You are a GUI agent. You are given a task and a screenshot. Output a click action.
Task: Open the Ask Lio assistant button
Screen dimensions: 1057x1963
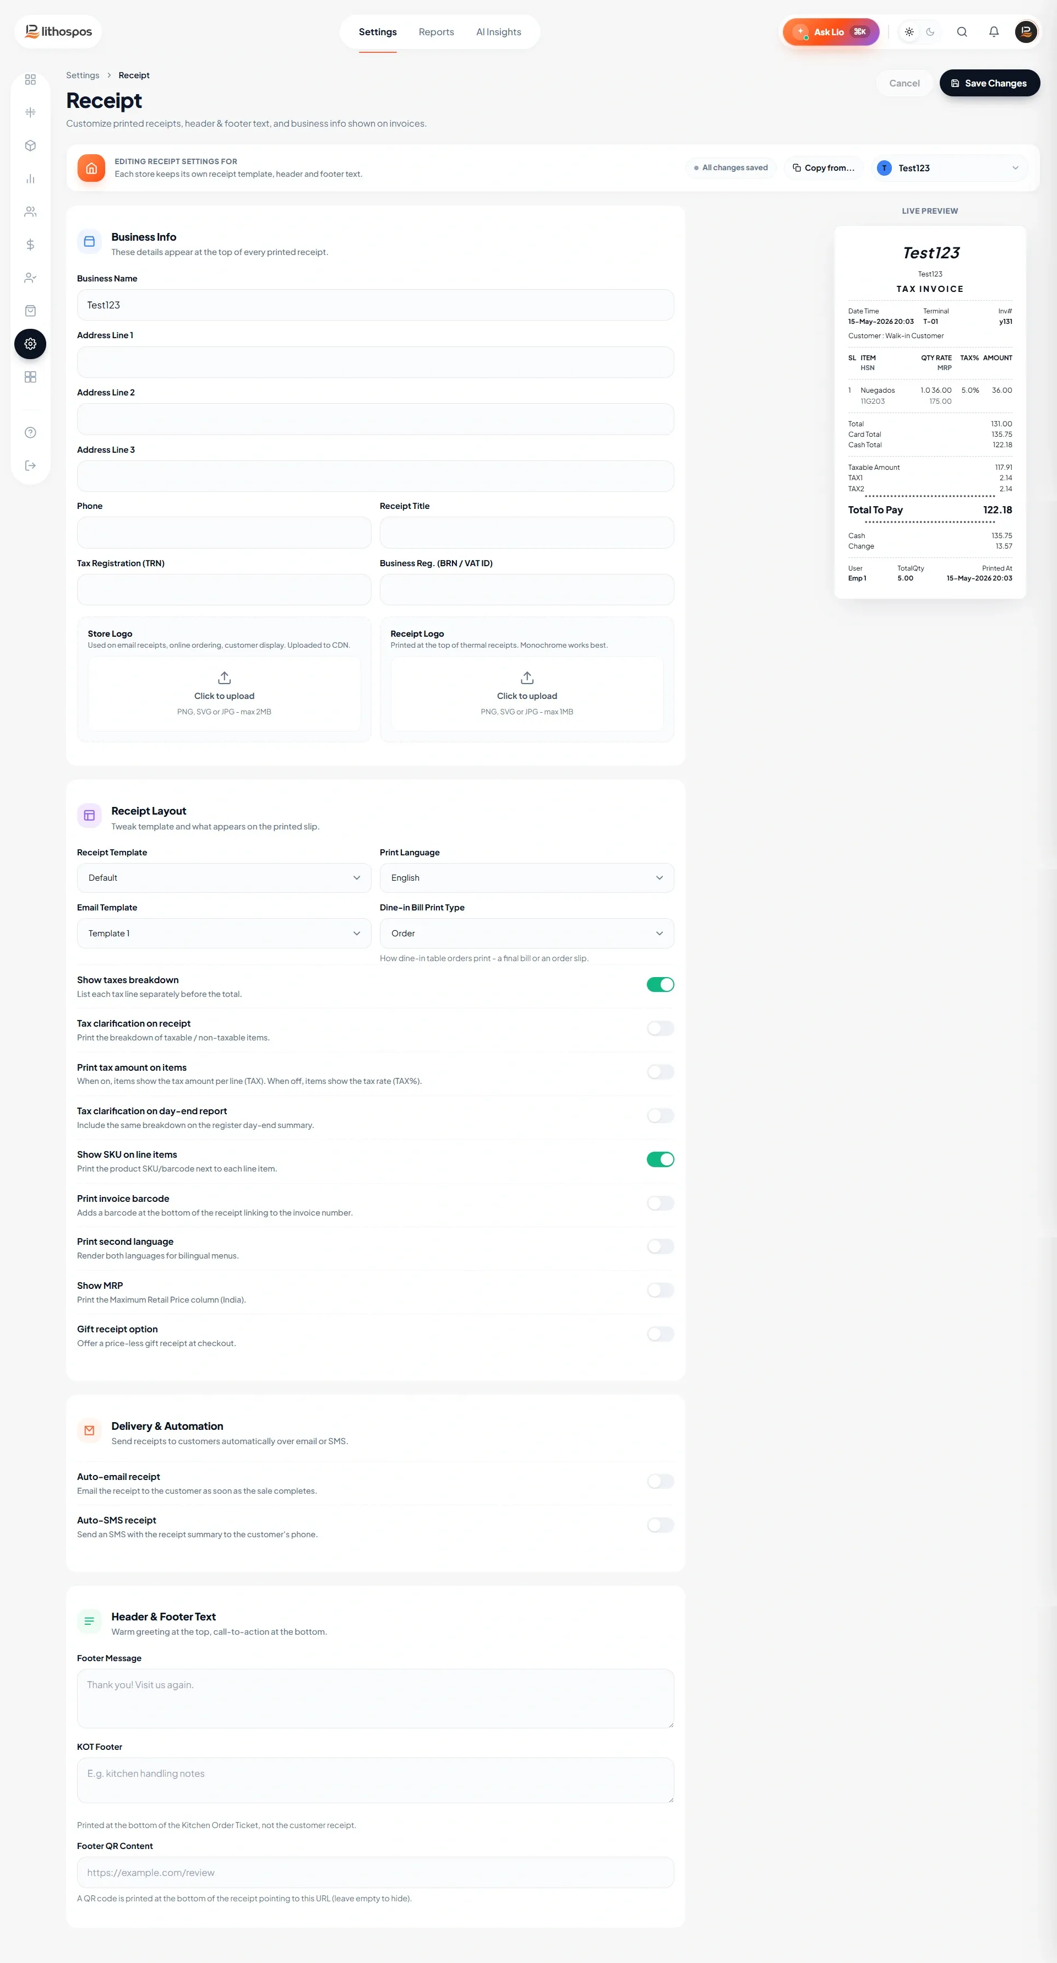click(x=831, y=32)
